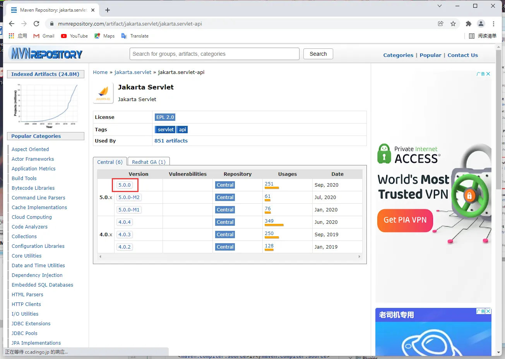This screenshot has width=505, height=359.
Task: Open Bytecode Libraries category
Action: point(33,188)
